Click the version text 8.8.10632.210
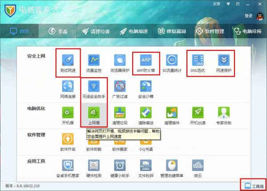Screen dimensions: 267x191 pos(28,186)
